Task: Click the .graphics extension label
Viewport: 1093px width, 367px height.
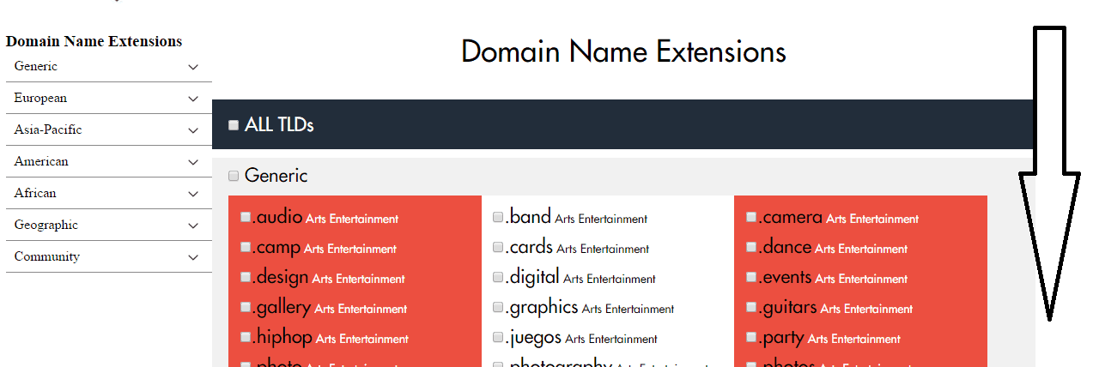Action: [x=542, y=308]
